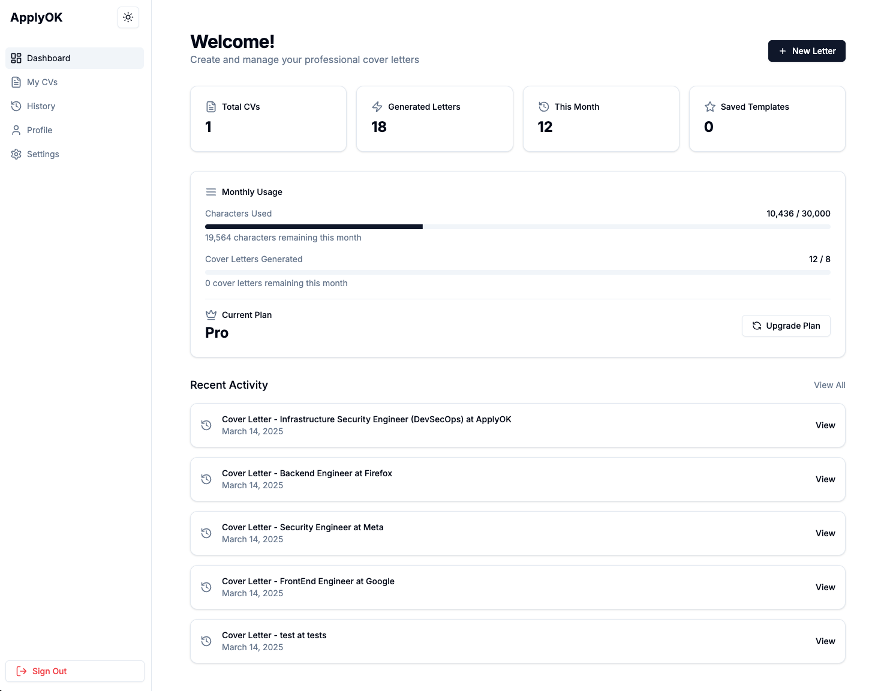This screenshot has width=884, height=691.
Task: Click the Recent Activity heading
Action: point(229,385)
